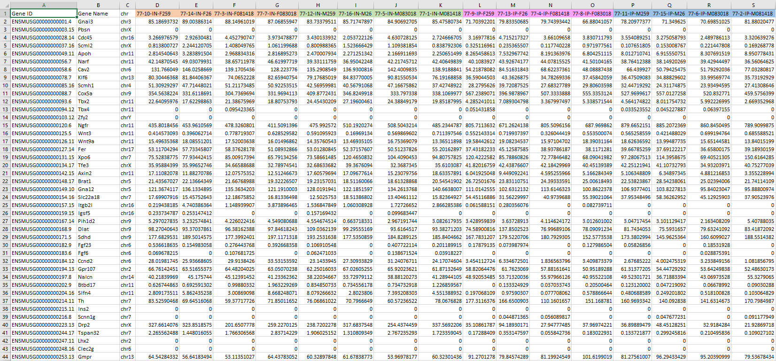Click the '77-8-IP-F083018' header cell
The image size is (776, 361).
click(x=592, y=14)
